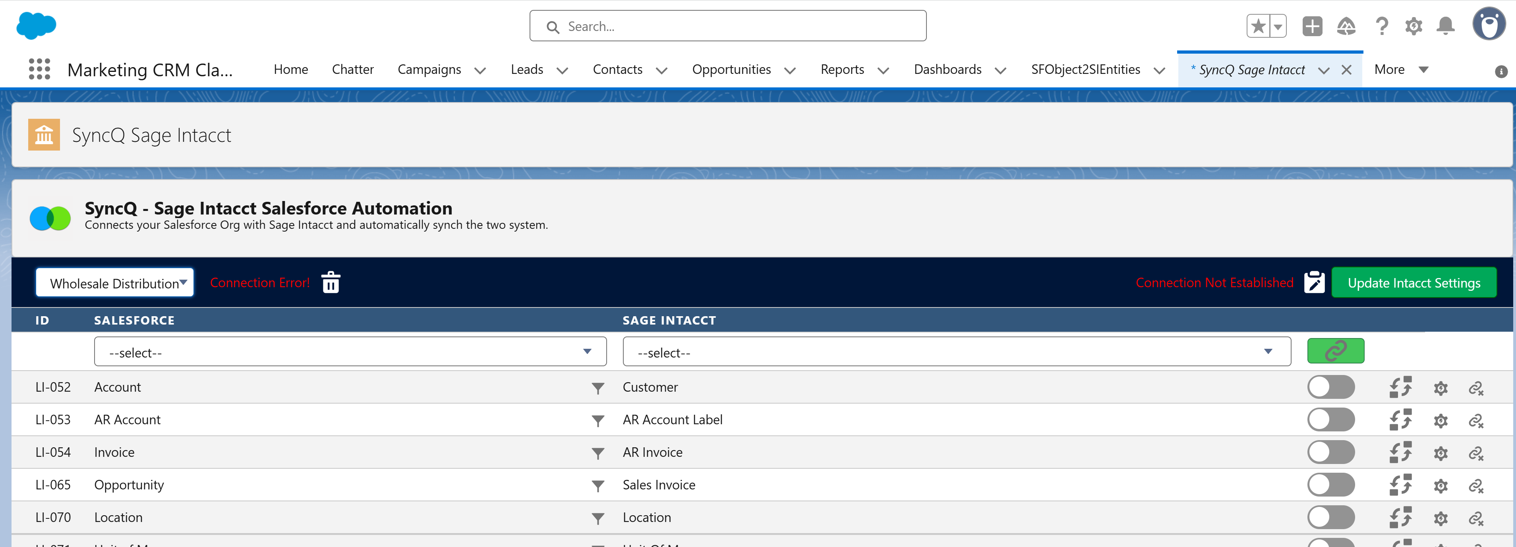
Task: Open the settings gear in Location row
Action: tap(1441, 519)
